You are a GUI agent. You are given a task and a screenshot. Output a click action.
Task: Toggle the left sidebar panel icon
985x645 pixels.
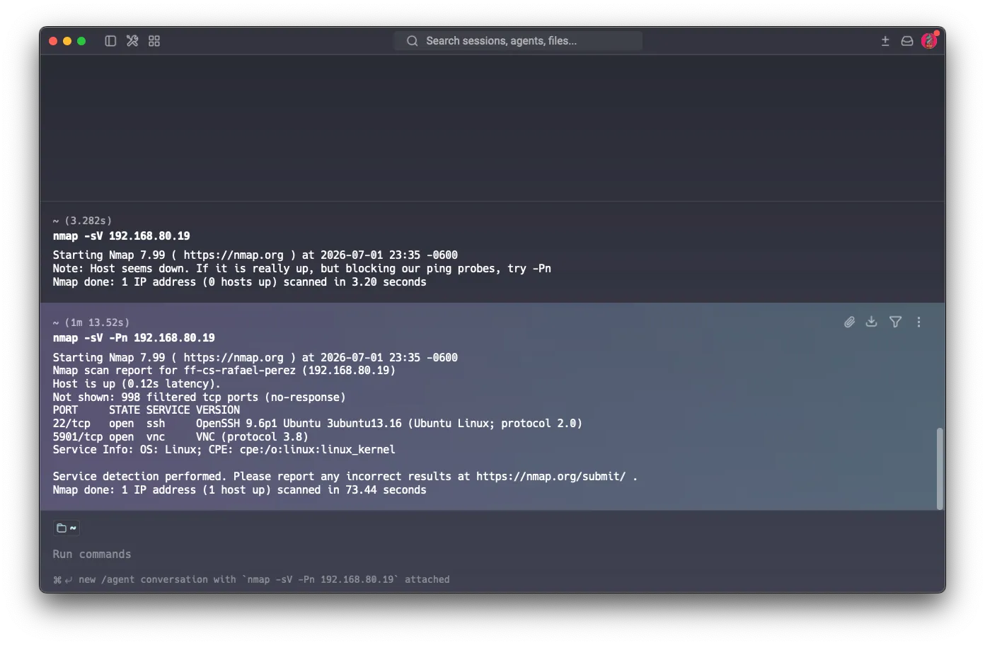tap(110, 41)
